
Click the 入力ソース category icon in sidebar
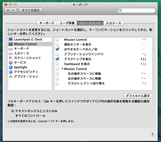point(11,53)
